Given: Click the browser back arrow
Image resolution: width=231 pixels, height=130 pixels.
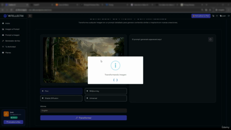Looking at the screenshot, I should click(3, 10).
